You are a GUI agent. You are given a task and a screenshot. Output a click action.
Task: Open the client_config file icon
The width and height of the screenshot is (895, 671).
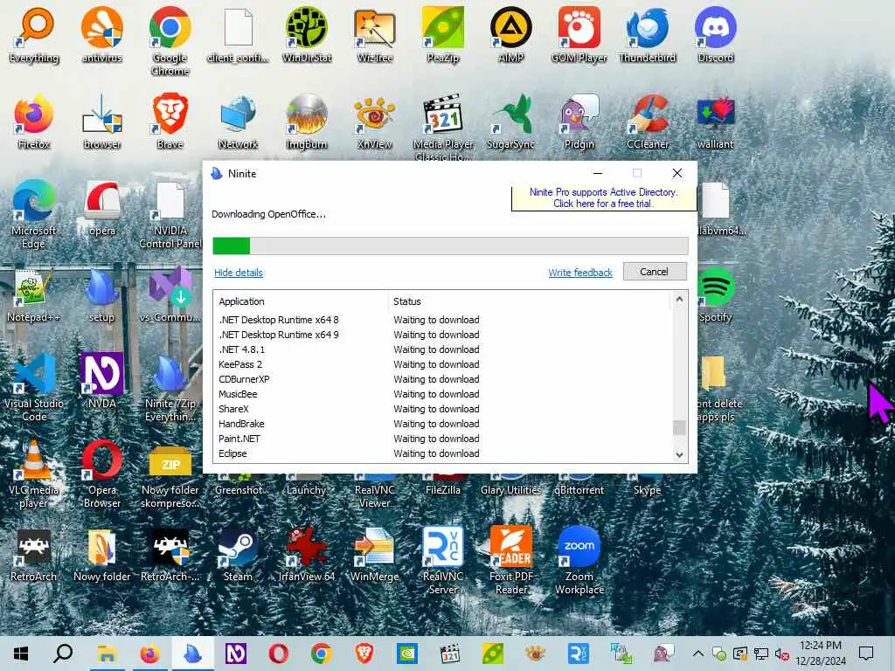coord(238,35)
